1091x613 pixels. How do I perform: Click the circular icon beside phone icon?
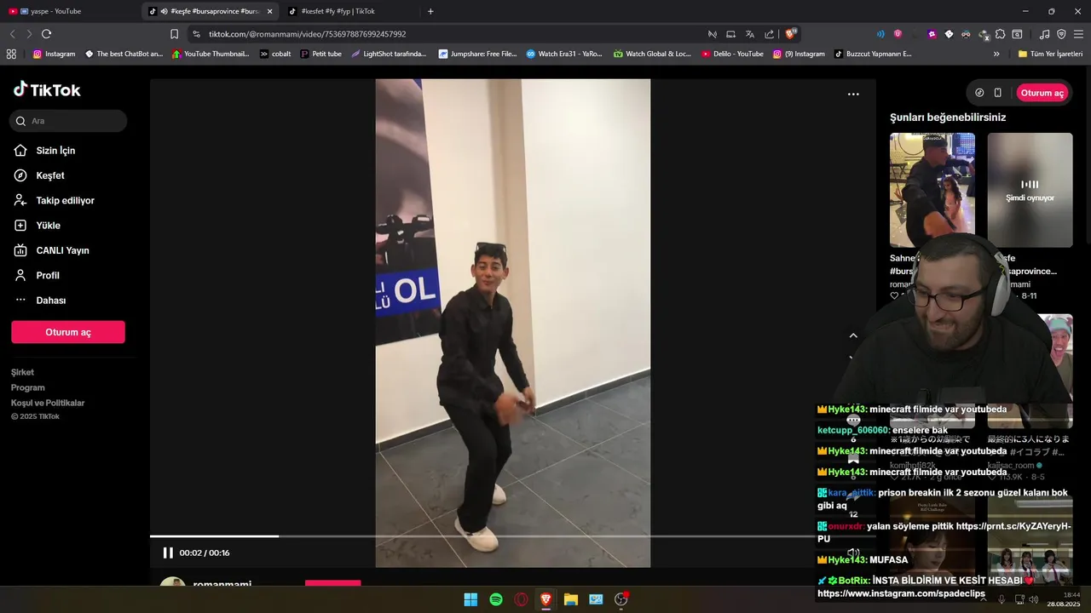pos(979,93)
